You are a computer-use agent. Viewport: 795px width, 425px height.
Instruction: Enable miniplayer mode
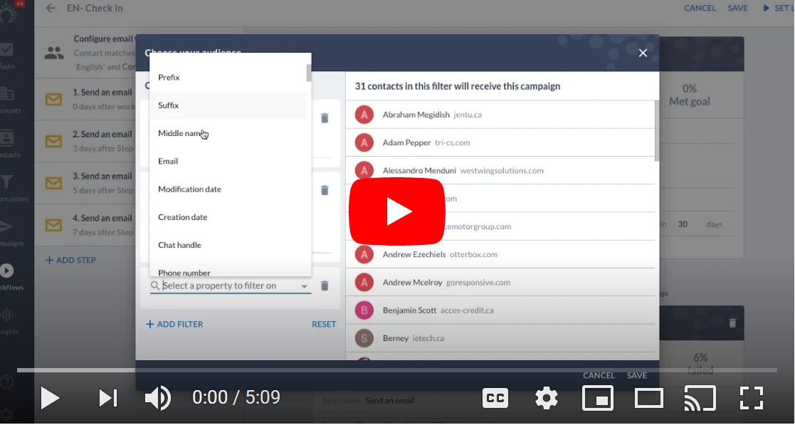(x=597, y=398)
